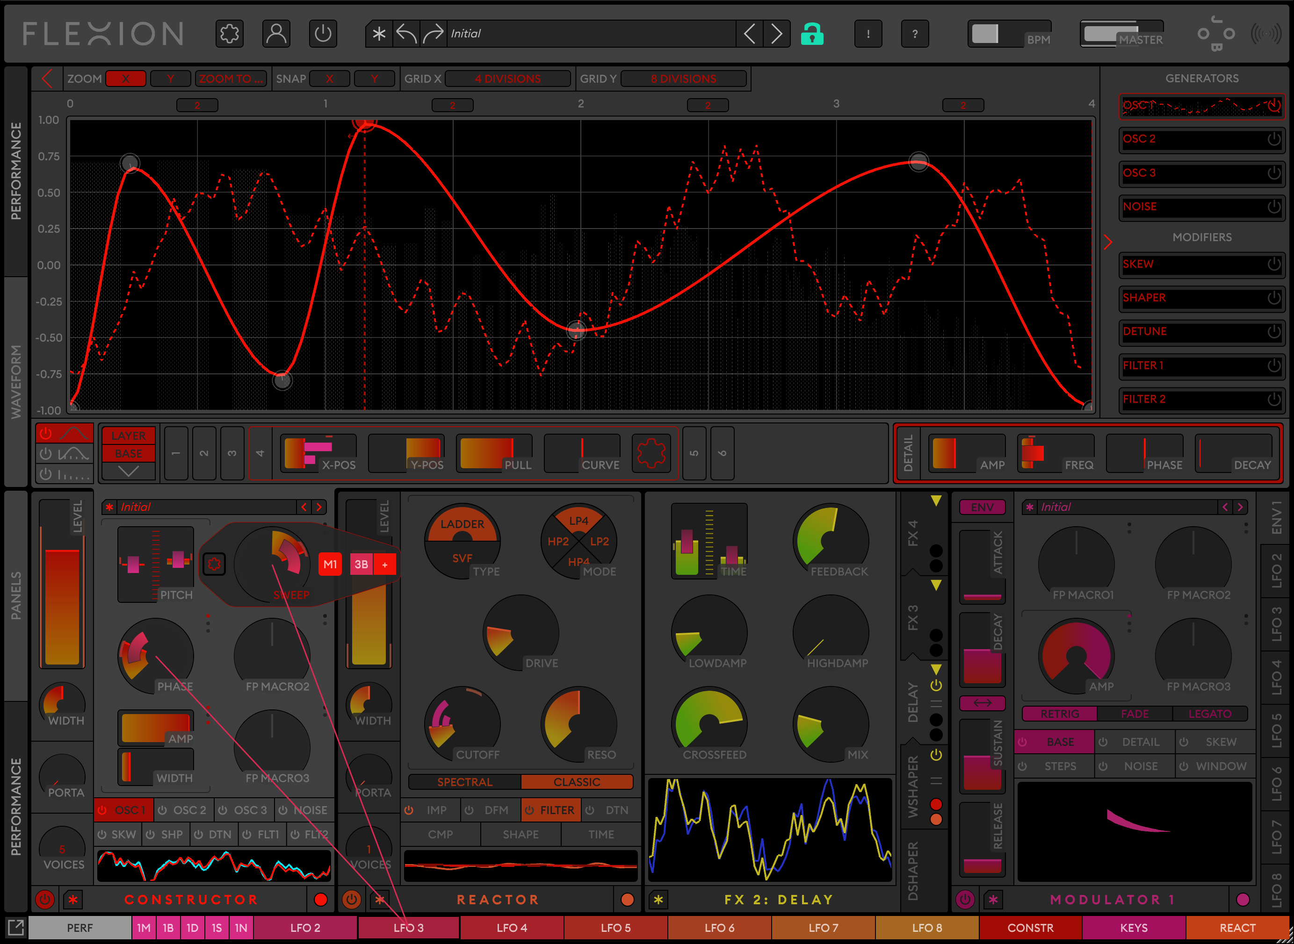
Task: Toggle OSC 3 generator power
Action: click(x=1273, y=172)
